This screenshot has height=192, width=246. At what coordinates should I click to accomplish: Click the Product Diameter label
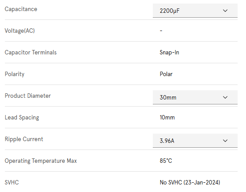click(x=28, y=96)
